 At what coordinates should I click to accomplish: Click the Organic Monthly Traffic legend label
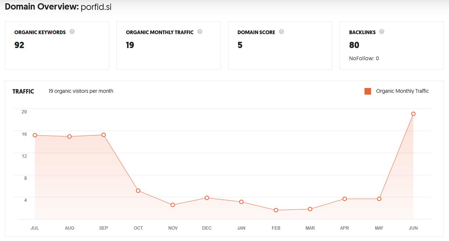point(402,91)
